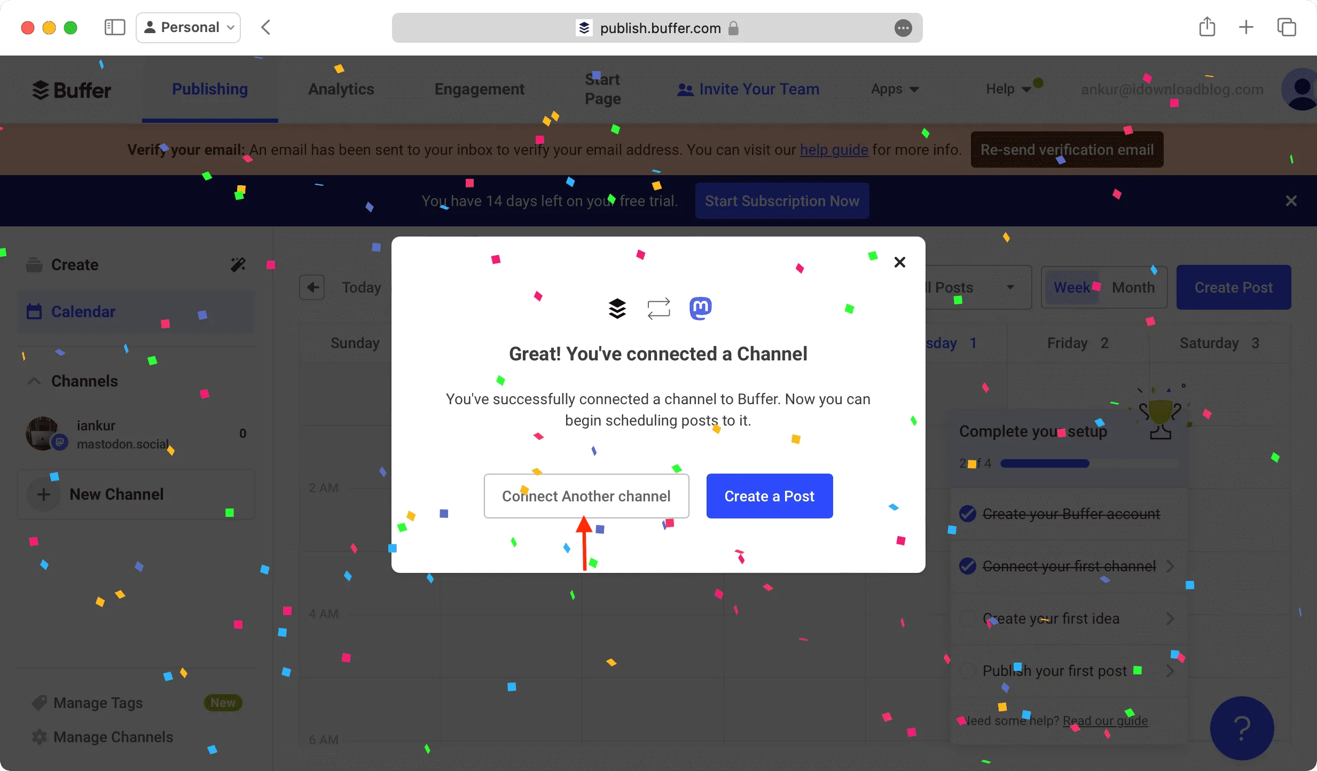This screenshot has width=1317, height=771.
Task: Close the connected channel dialog
Action: pyautogui.click(x=900, y=262)
